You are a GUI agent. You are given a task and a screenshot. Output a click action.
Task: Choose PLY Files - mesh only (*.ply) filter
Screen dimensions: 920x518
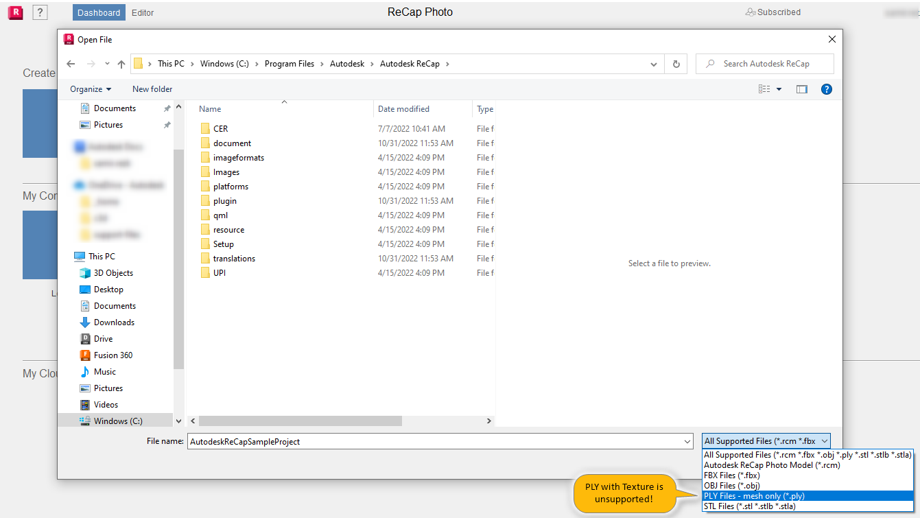point(807,496)
